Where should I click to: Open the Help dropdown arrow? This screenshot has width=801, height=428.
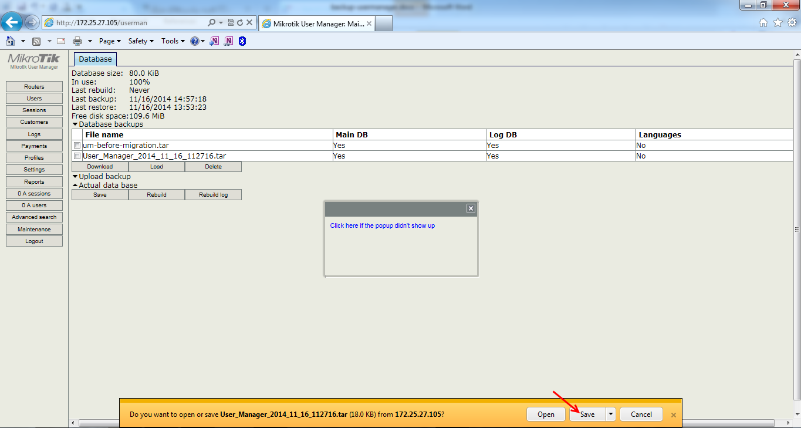pos(203,41)
